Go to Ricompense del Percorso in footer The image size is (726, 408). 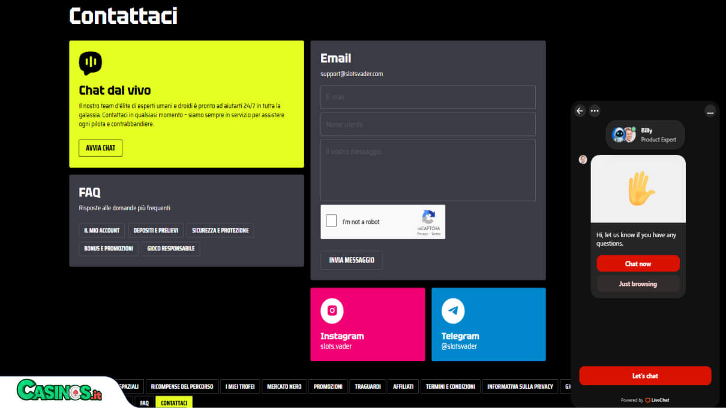point(182,386)
